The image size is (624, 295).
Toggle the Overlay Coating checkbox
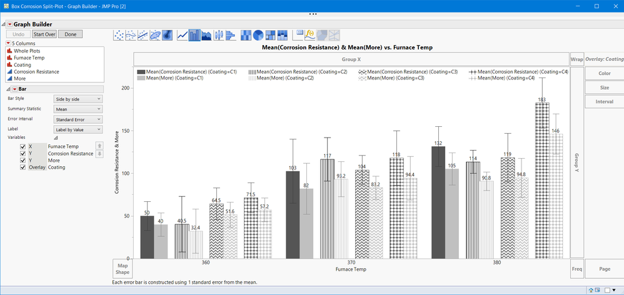tap(23, 167)
